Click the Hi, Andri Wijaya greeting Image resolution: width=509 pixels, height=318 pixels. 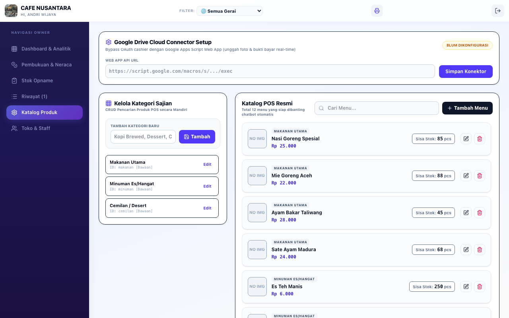(x=38, y=15)
